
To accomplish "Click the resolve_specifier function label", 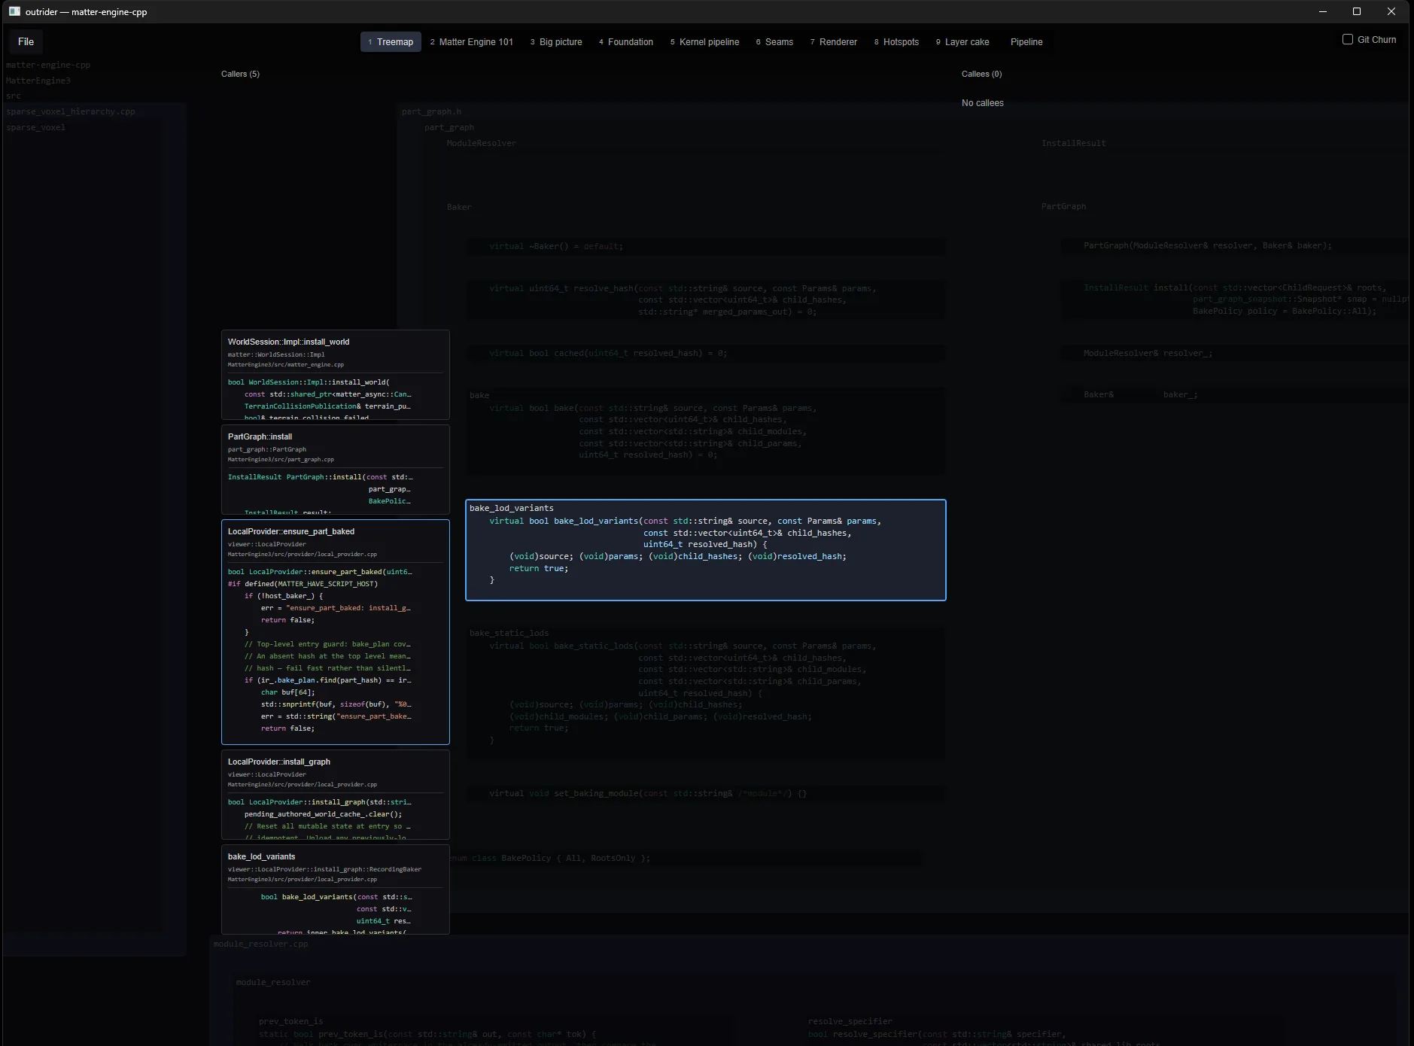I will tap(850, 1021).
